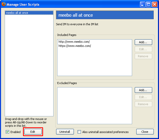The image size is (159, 139).
Task: Click the Edit... button under Included Pages
Action: coord(143,49)
